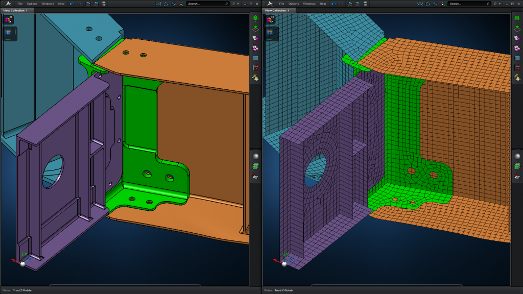Click the green fit-view icon beside the geometry viewport
The image size is (523, 294).
point(255,18)
